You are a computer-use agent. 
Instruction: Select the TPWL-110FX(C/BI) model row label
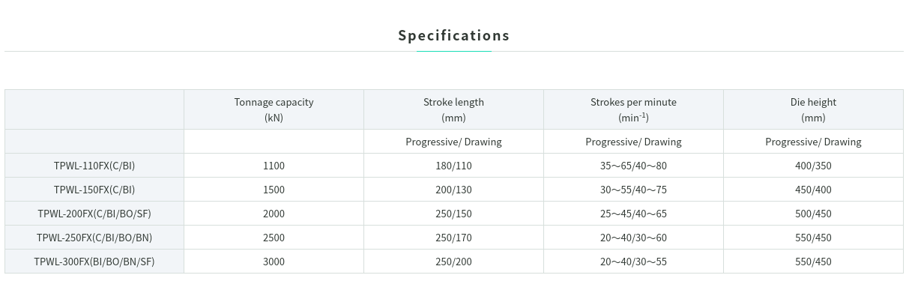[x=94, y=166]
